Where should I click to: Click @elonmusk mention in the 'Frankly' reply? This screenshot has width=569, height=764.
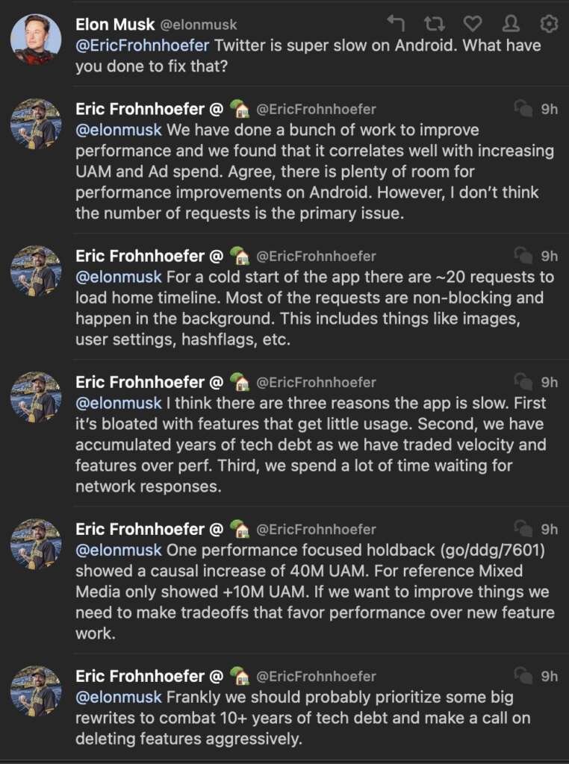(119, 697)
